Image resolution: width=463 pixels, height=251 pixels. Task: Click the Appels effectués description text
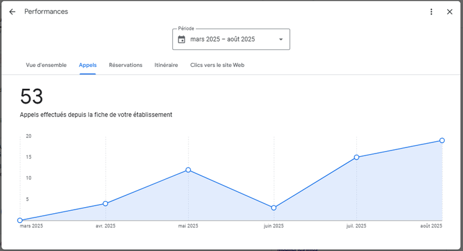(x=96, y=115)
